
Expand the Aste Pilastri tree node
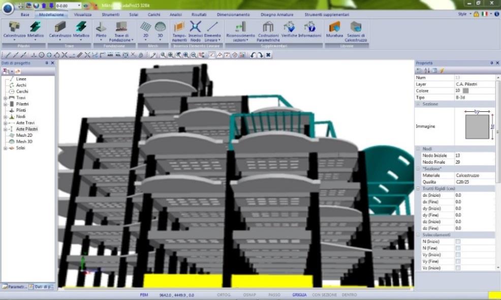pos(5,129)
